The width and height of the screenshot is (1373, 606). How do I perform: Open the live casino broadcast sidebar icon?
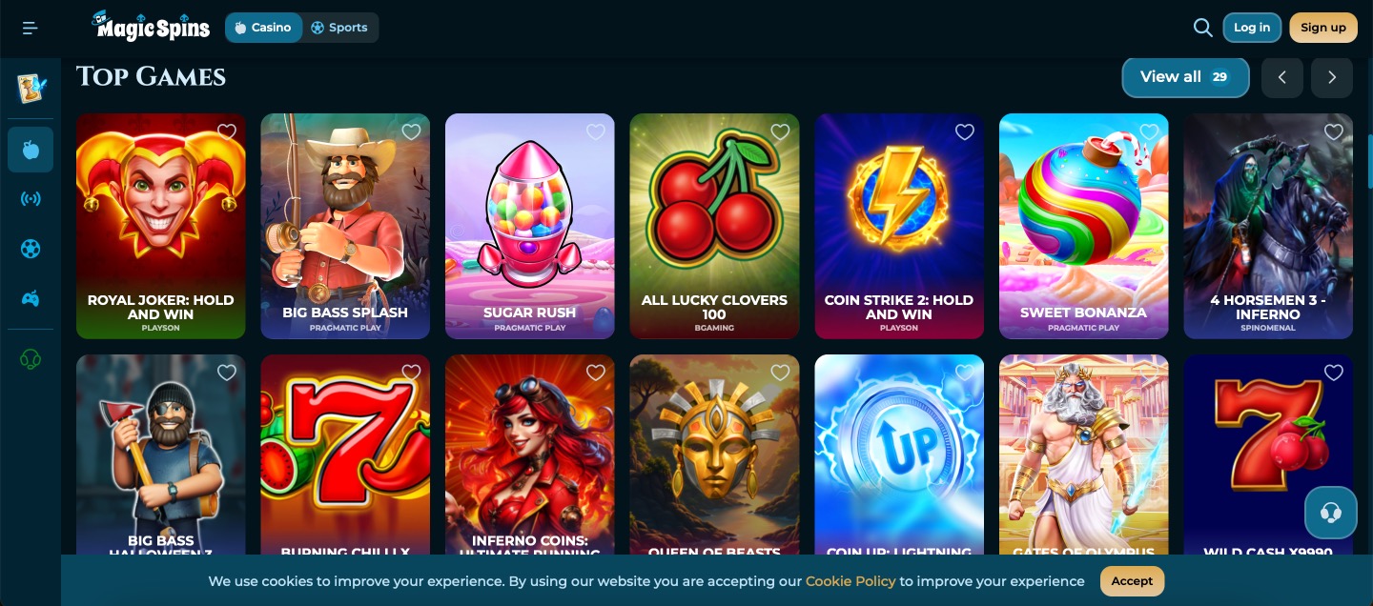31,199
